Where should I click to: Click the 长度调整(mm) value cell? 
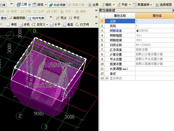tap(155, 69)
